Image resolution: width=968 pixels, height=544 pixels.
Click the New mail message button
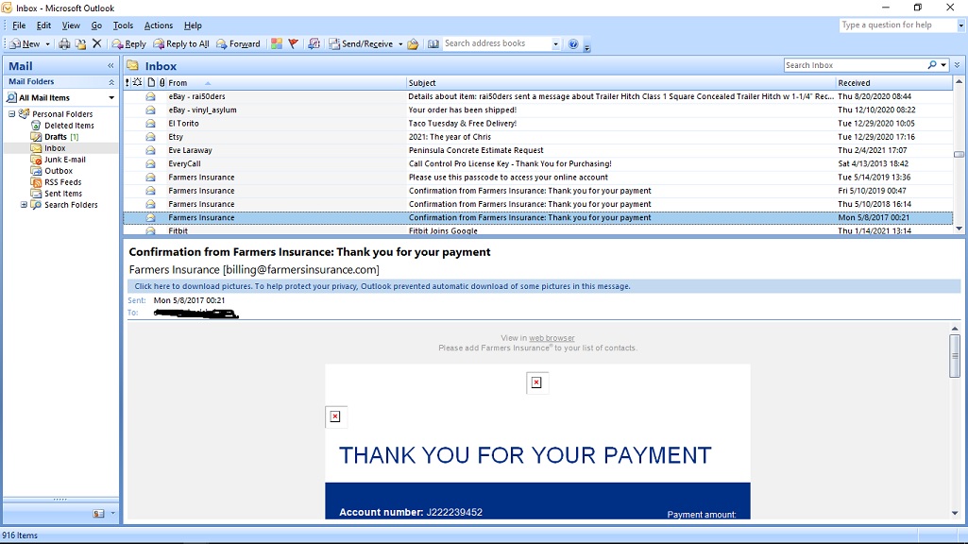(25, 43)
